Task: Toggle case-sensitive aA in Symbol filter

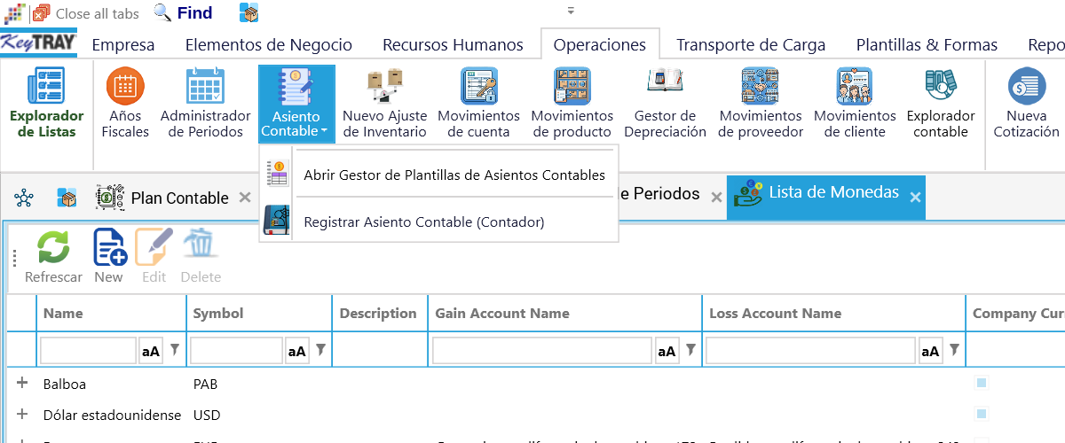Action: (297, 352)
